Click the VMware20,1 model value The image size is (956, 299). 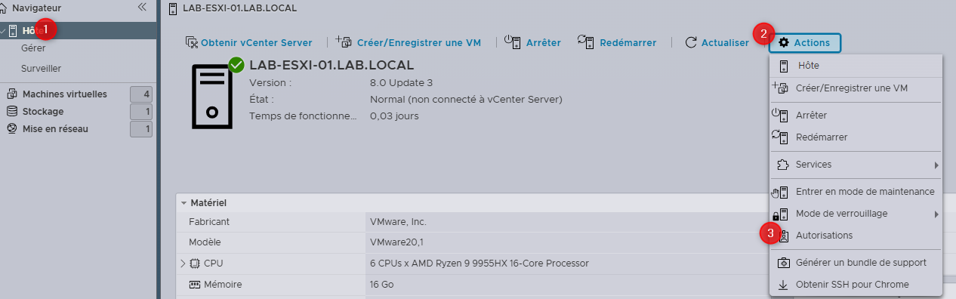pos(396,242)
